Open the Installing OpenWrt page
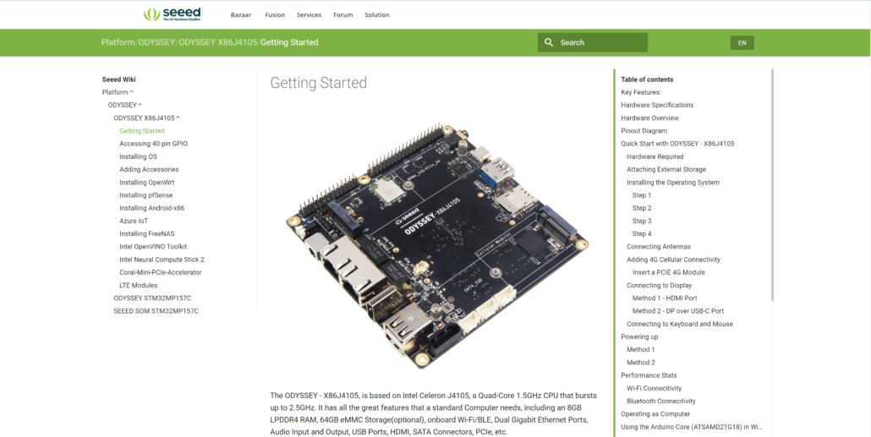Image resolution: width=871 pixels, height=437 pixels. pyautogui.click(x=147, y=183)
